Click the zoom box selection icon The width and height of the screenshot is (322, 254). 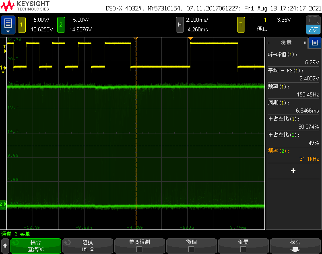[x=313, y=20]
